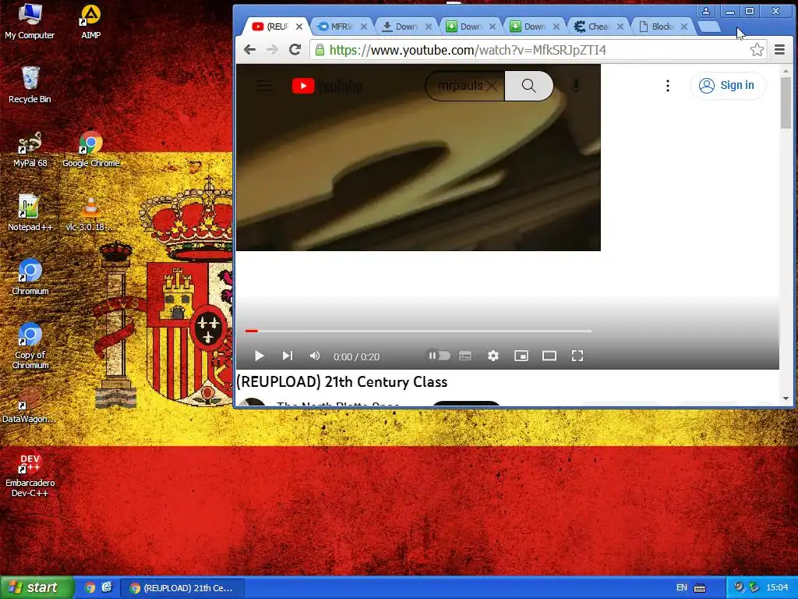The height and width of the screenshot is (599, 798).
Task: Close the MFRW tab
Action: 364,27
